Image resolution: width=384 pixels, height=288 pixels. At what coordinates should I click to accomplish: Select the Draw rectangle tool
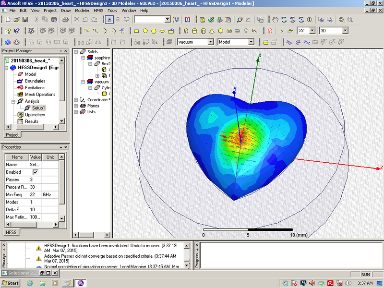pos(136,31)
